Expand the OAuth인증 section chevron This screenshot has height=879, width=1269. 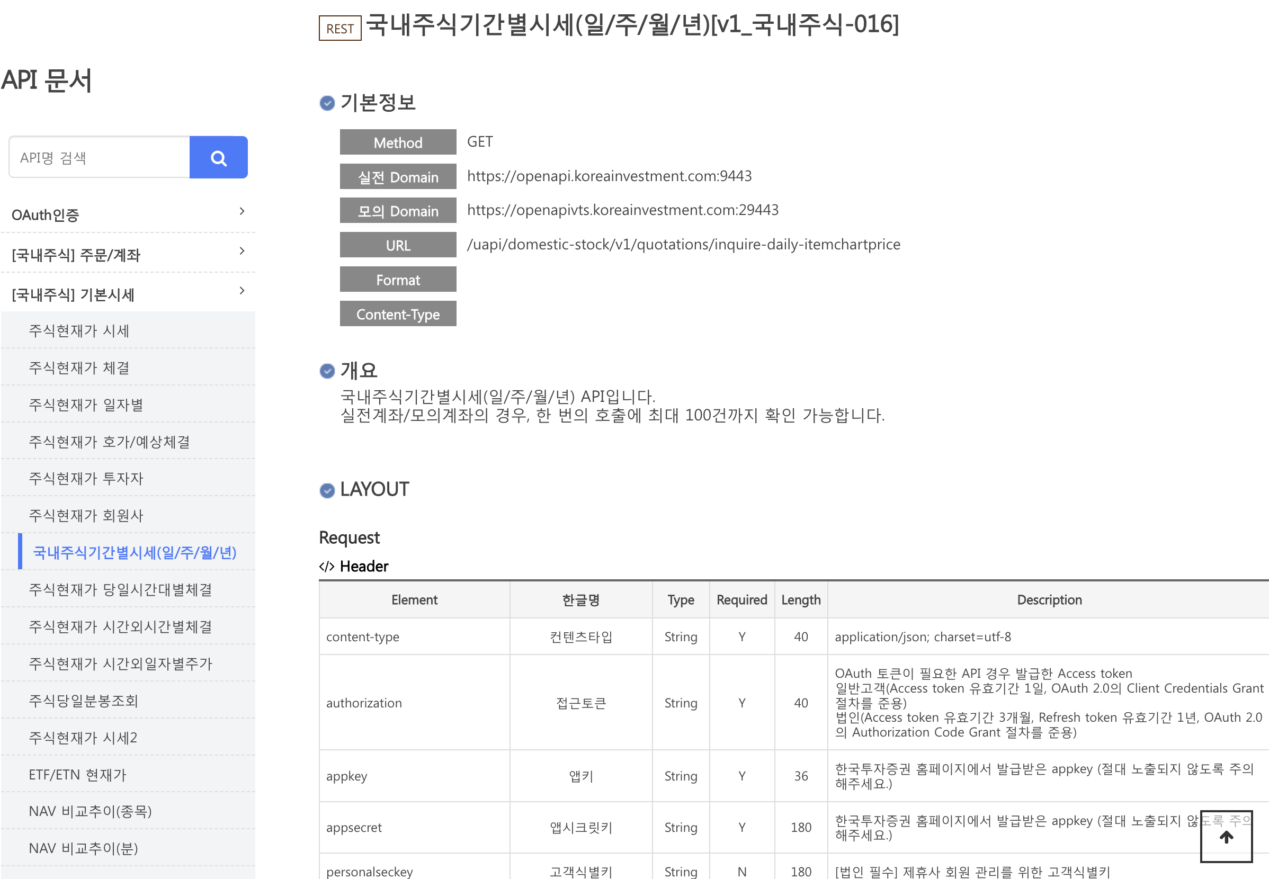242,211
